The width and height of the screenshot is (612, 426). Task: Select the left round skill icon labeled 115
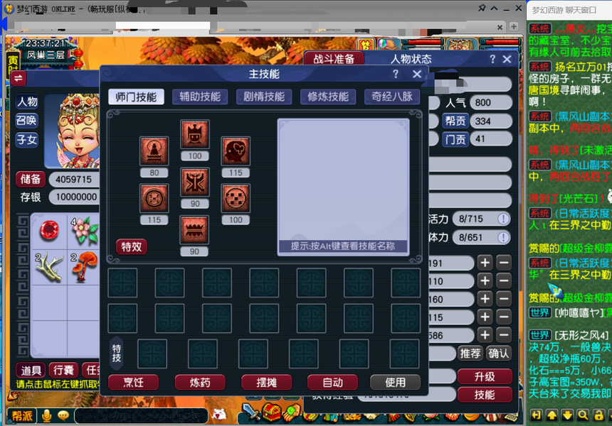pos(154,198)
